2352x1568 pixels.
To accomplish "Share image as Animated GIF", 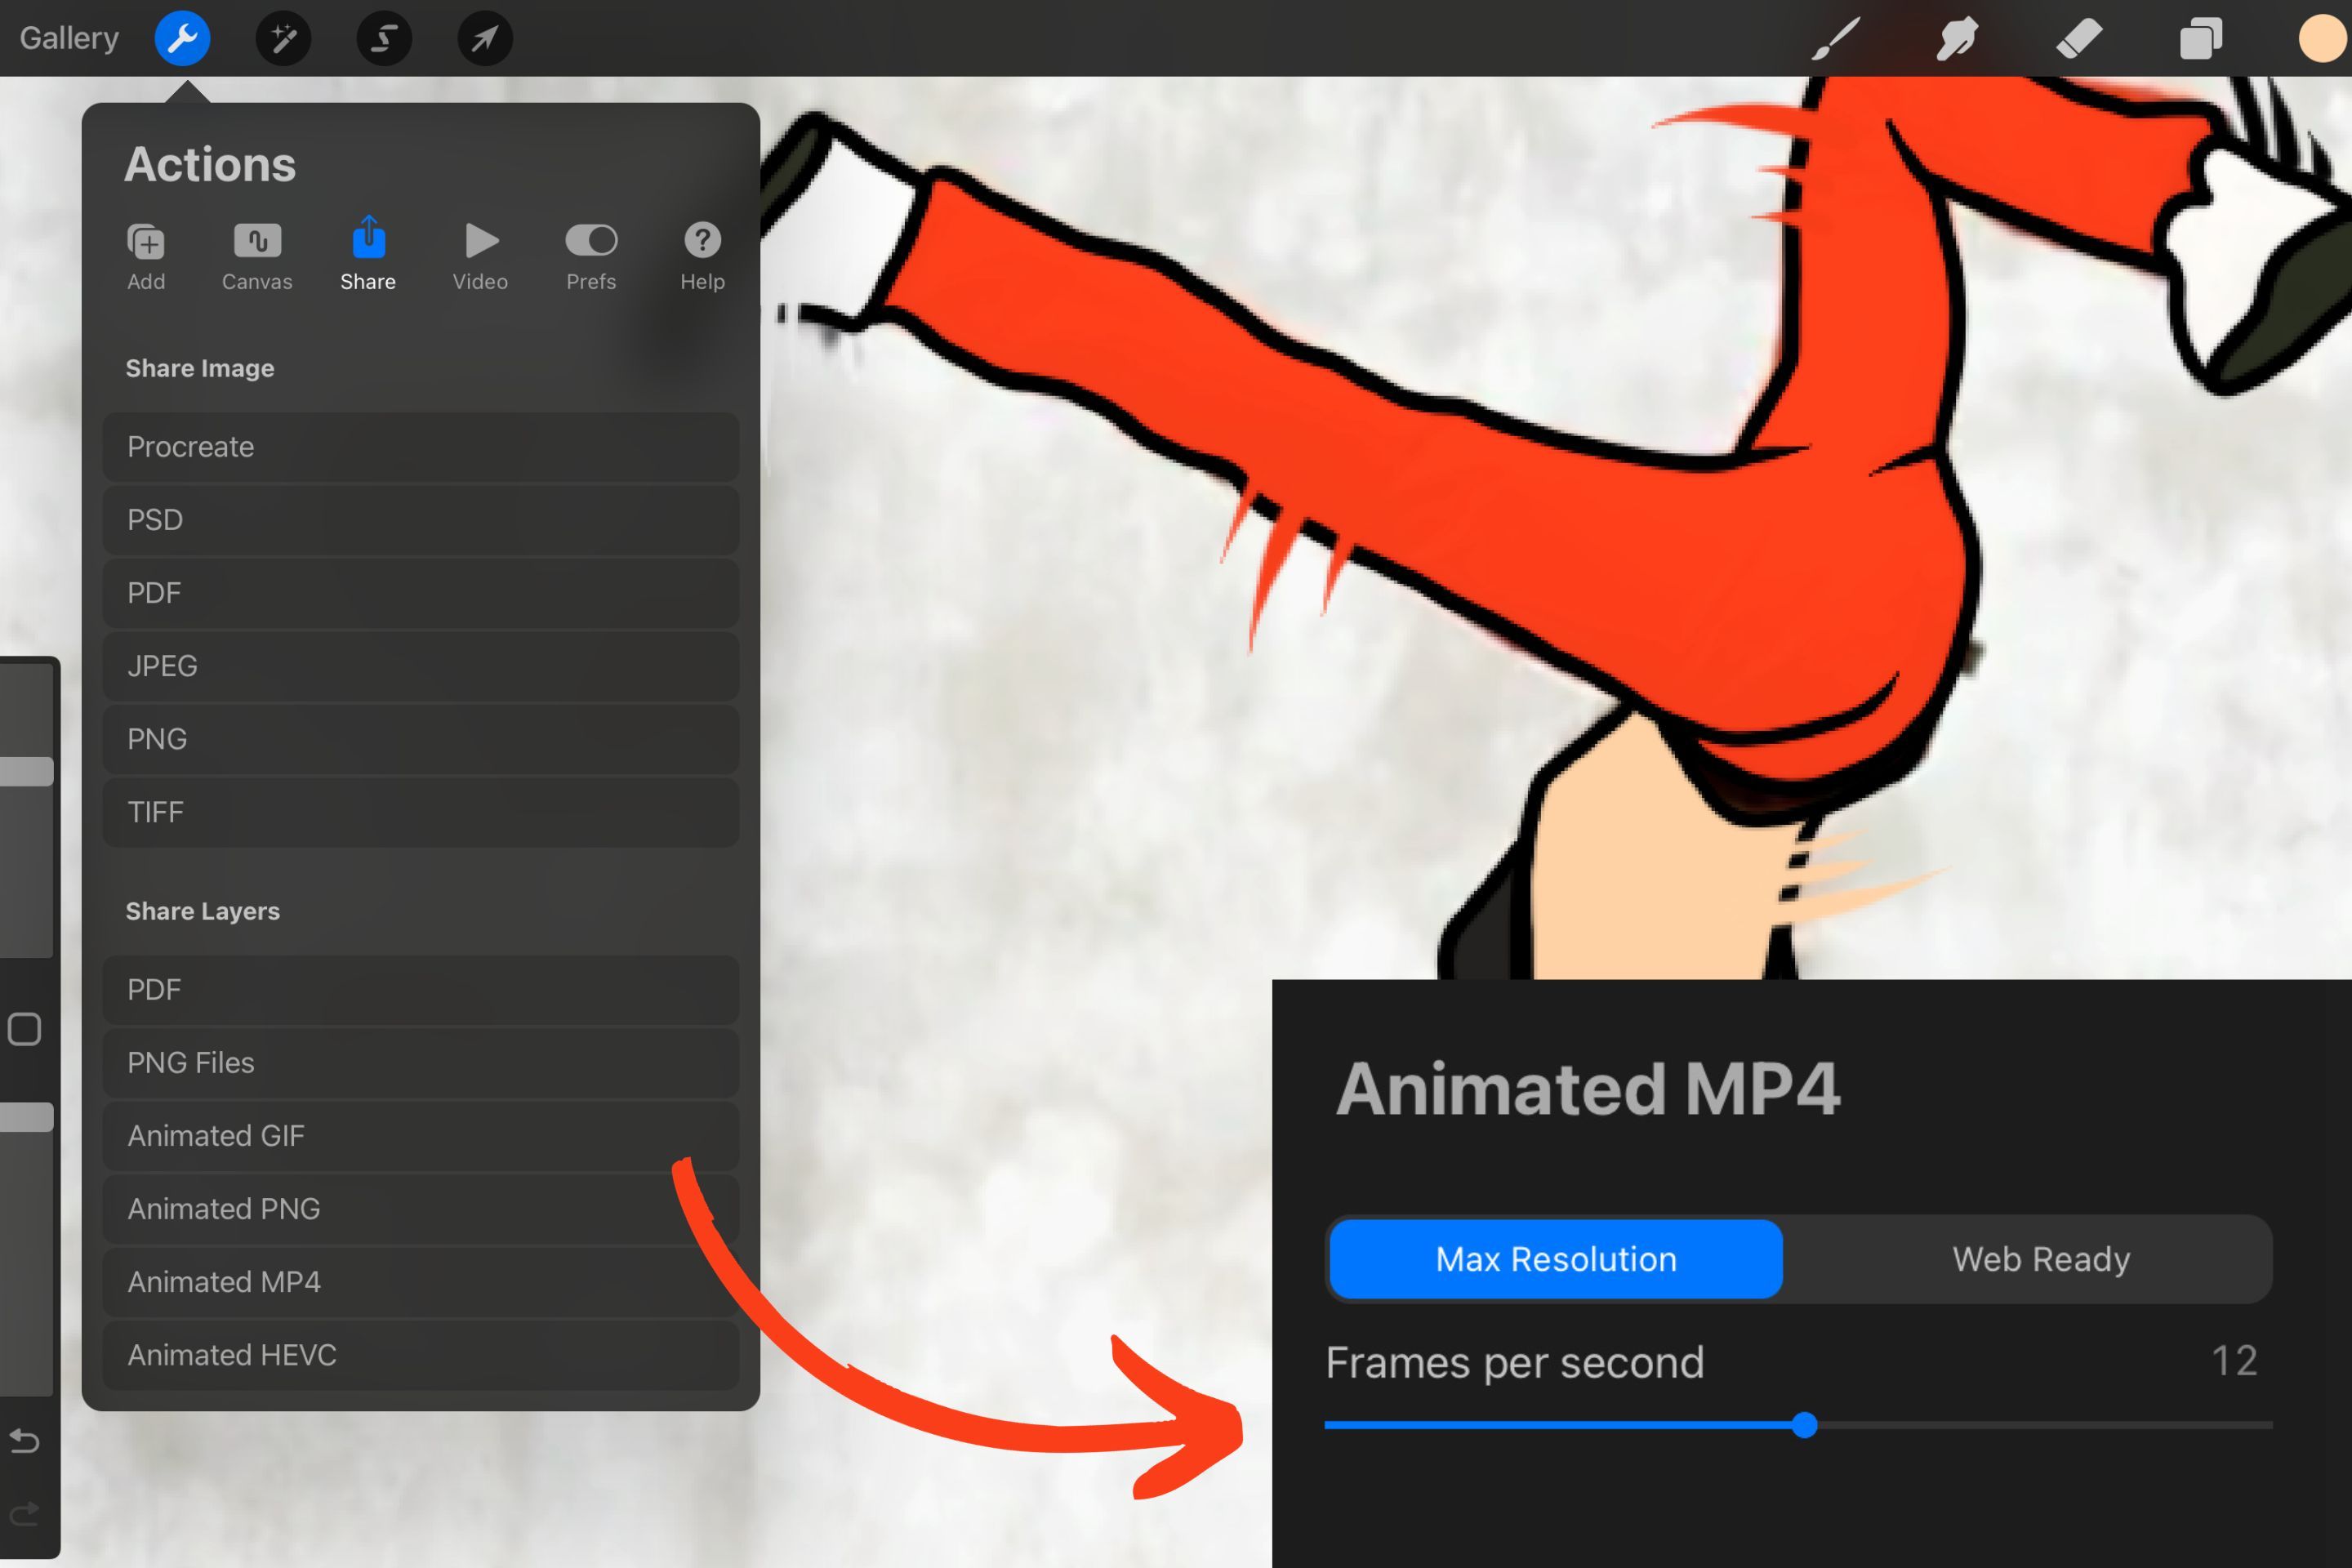I will 420,1135.
